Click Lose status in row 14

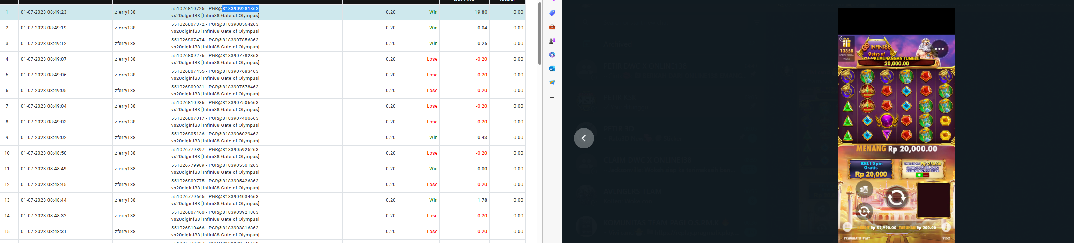coord(432,215)
